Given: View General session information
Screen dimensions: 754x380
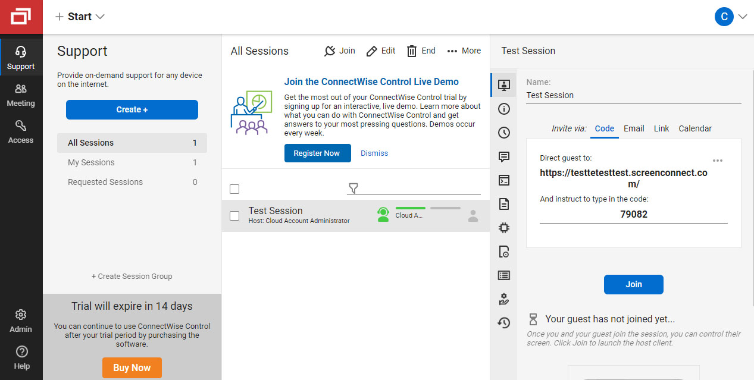Looking at the screenshot, I should coord(503,109).
